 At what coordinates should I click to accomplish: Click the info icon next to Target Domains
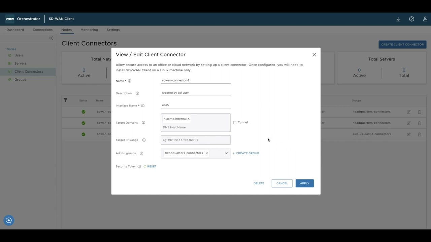coord(143,123)
